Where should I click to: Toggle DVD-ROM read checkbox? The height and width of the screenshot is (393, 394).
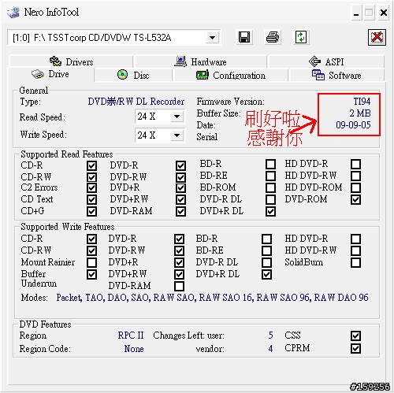355,199
